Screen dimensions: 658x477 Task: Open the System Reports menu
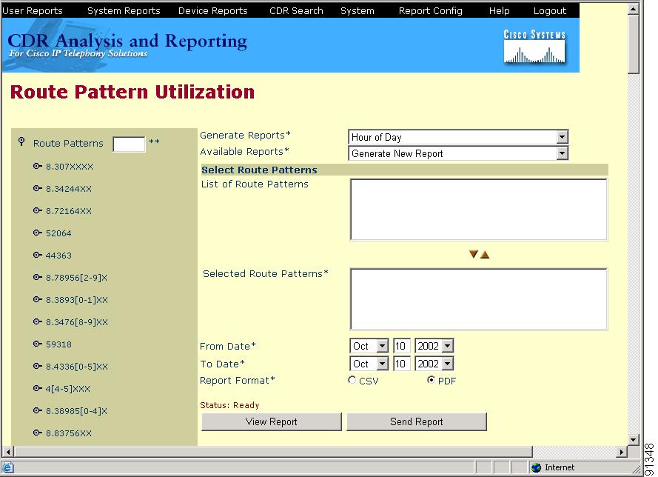tap(124, 10)
